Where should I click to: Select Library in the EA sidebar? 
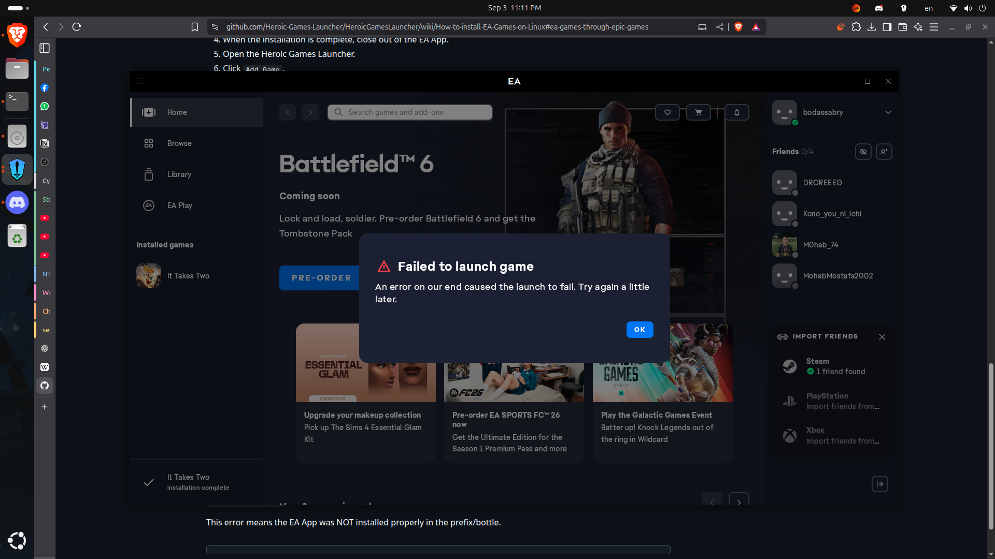(x=179, y=174)
